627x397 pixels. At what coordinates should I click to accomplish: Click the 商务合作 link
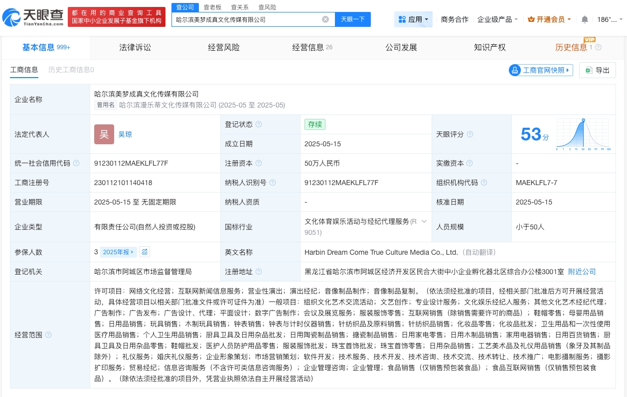pyautogui.click(x=455, y=19)
